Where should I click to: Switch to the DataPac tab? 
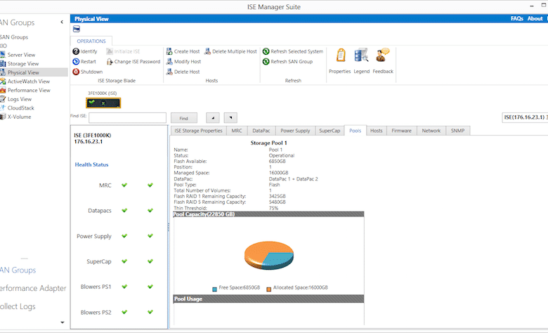coord(261,131)
